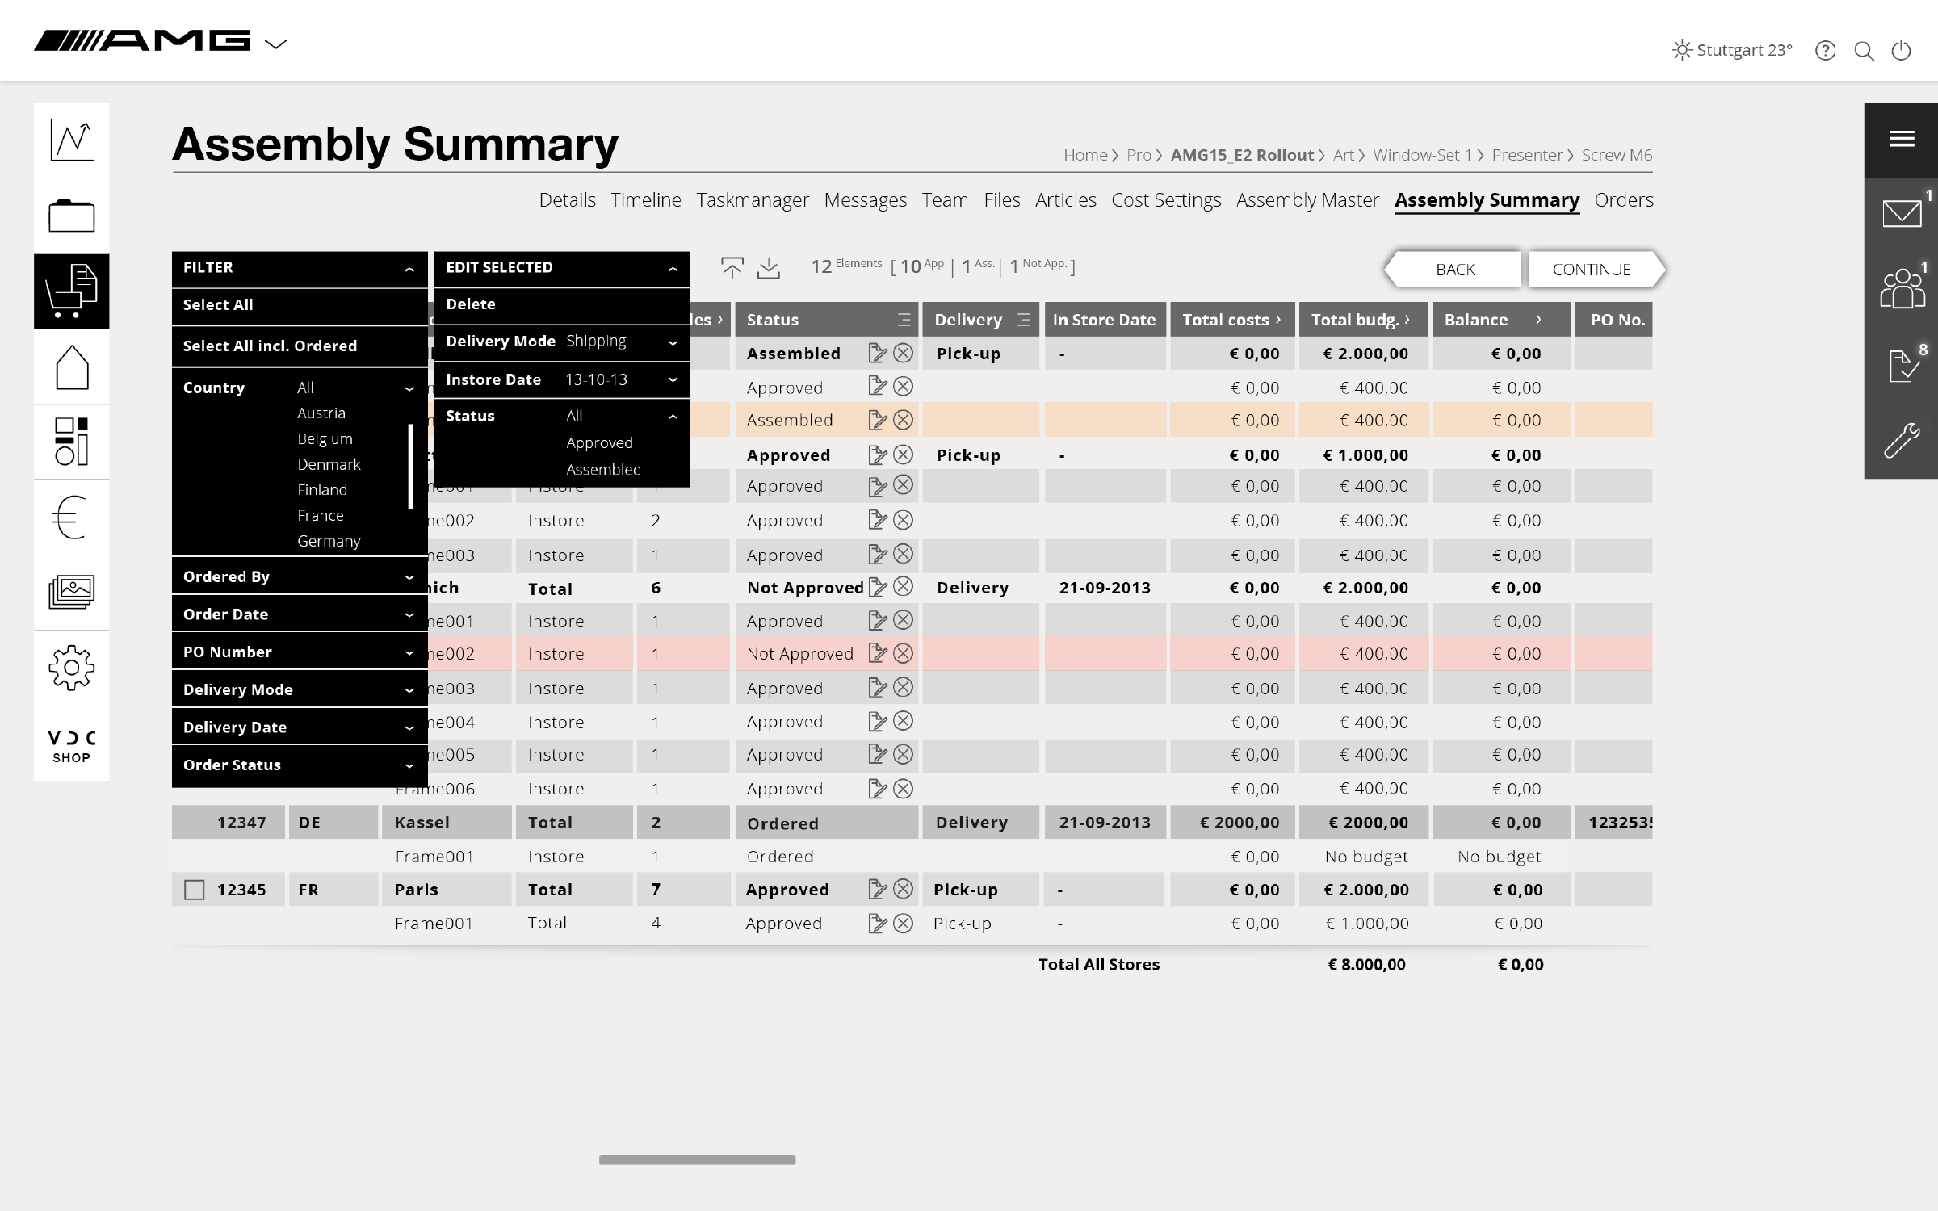Collapse the FILTER panel header
Image resolution: width=1938 pixels, height=1211 pixels.
pos(409,269)
